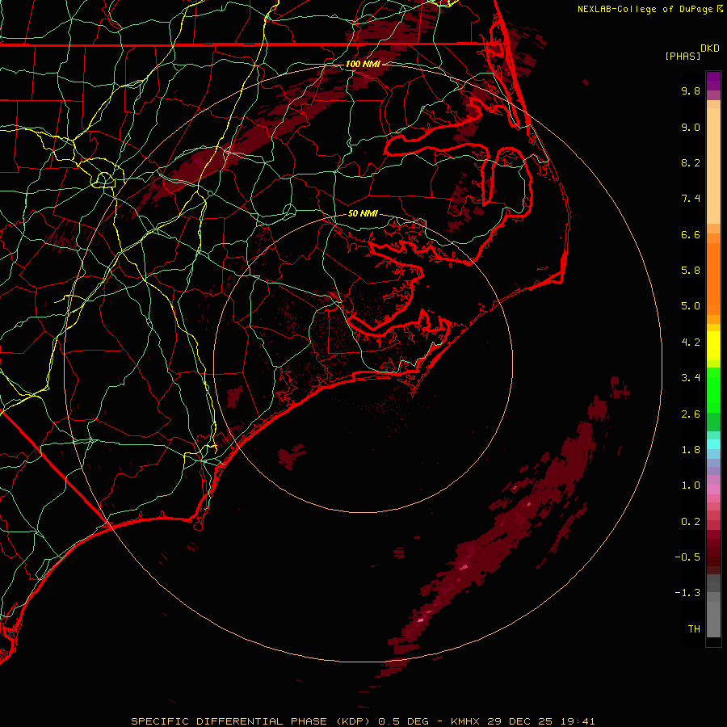Click the bright green segment of color bar

[713, 390]
